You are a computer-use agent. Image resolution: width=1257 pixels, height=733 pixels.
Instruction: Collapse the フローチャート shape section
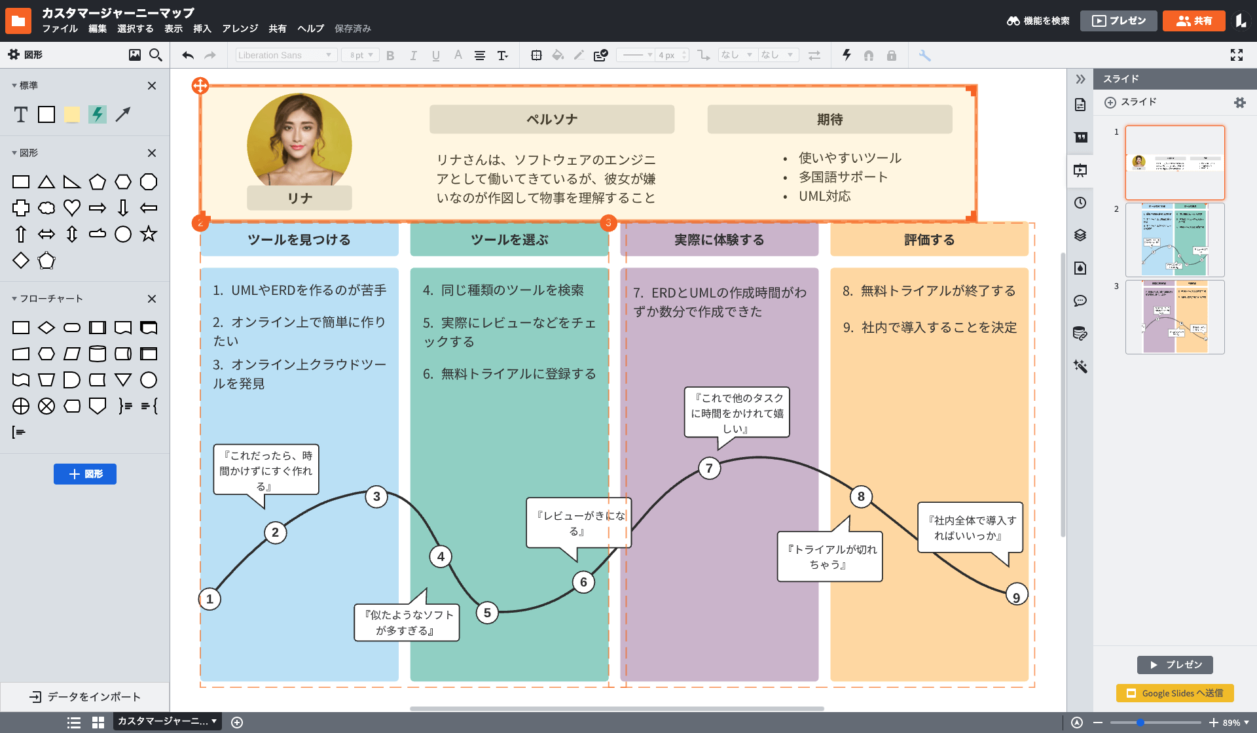tap(14, 298)
